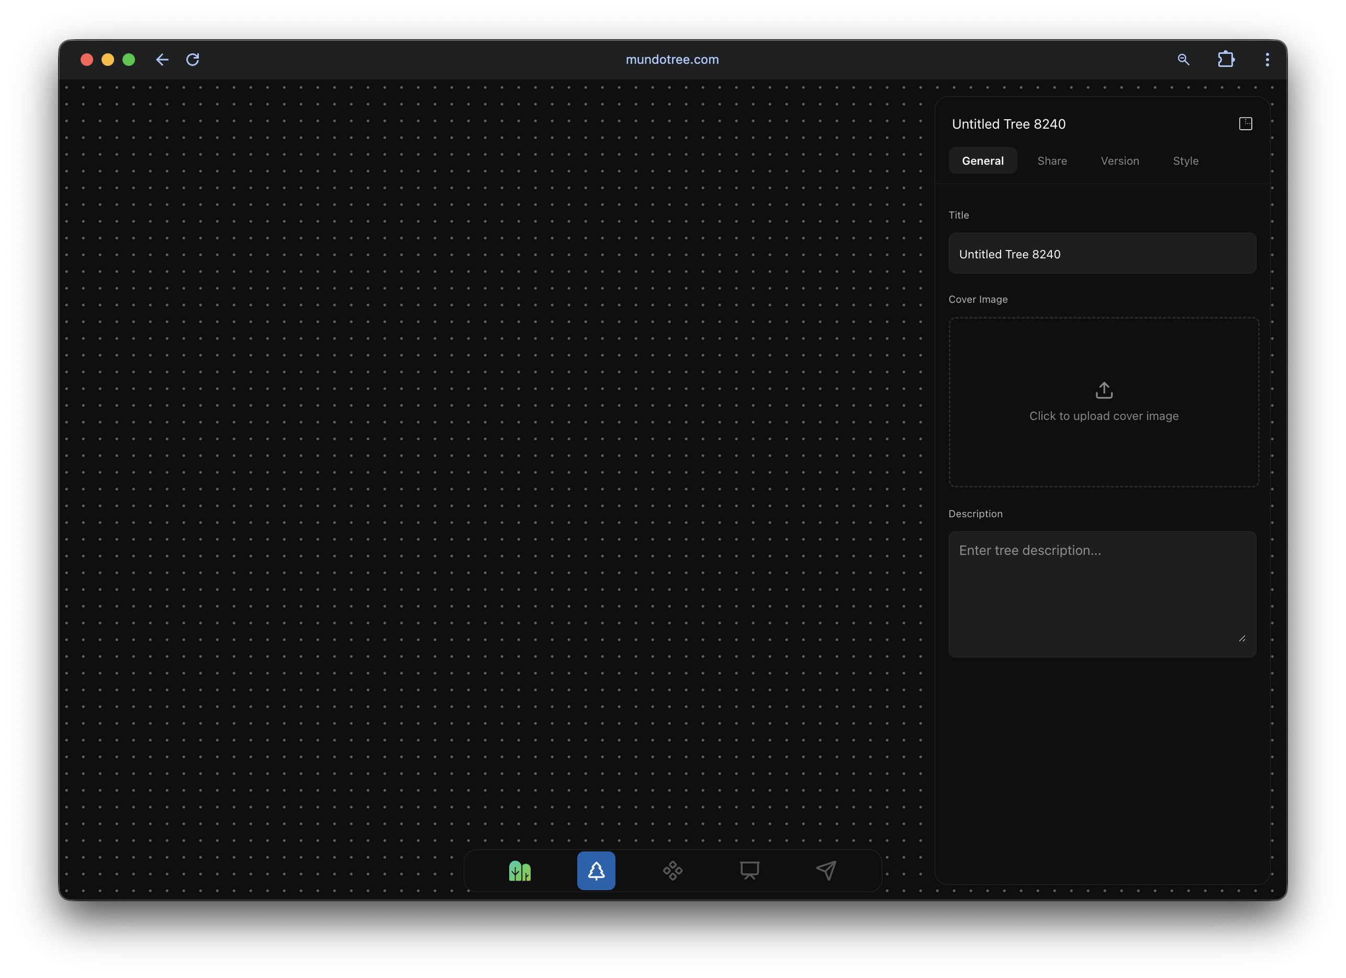Click the Title input field
The image size is (1346, 978).
pyautogui.click(x=1102, y=254)
